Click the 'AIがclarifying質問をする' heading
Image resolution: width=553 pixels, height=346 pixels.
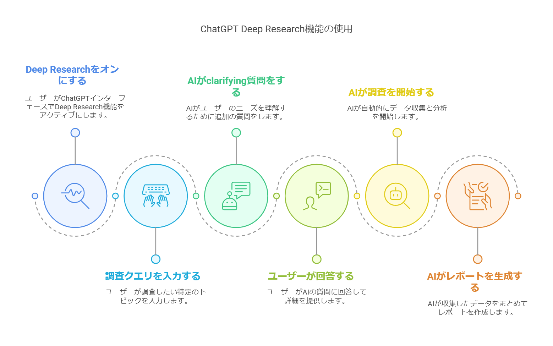click(236, 86)
